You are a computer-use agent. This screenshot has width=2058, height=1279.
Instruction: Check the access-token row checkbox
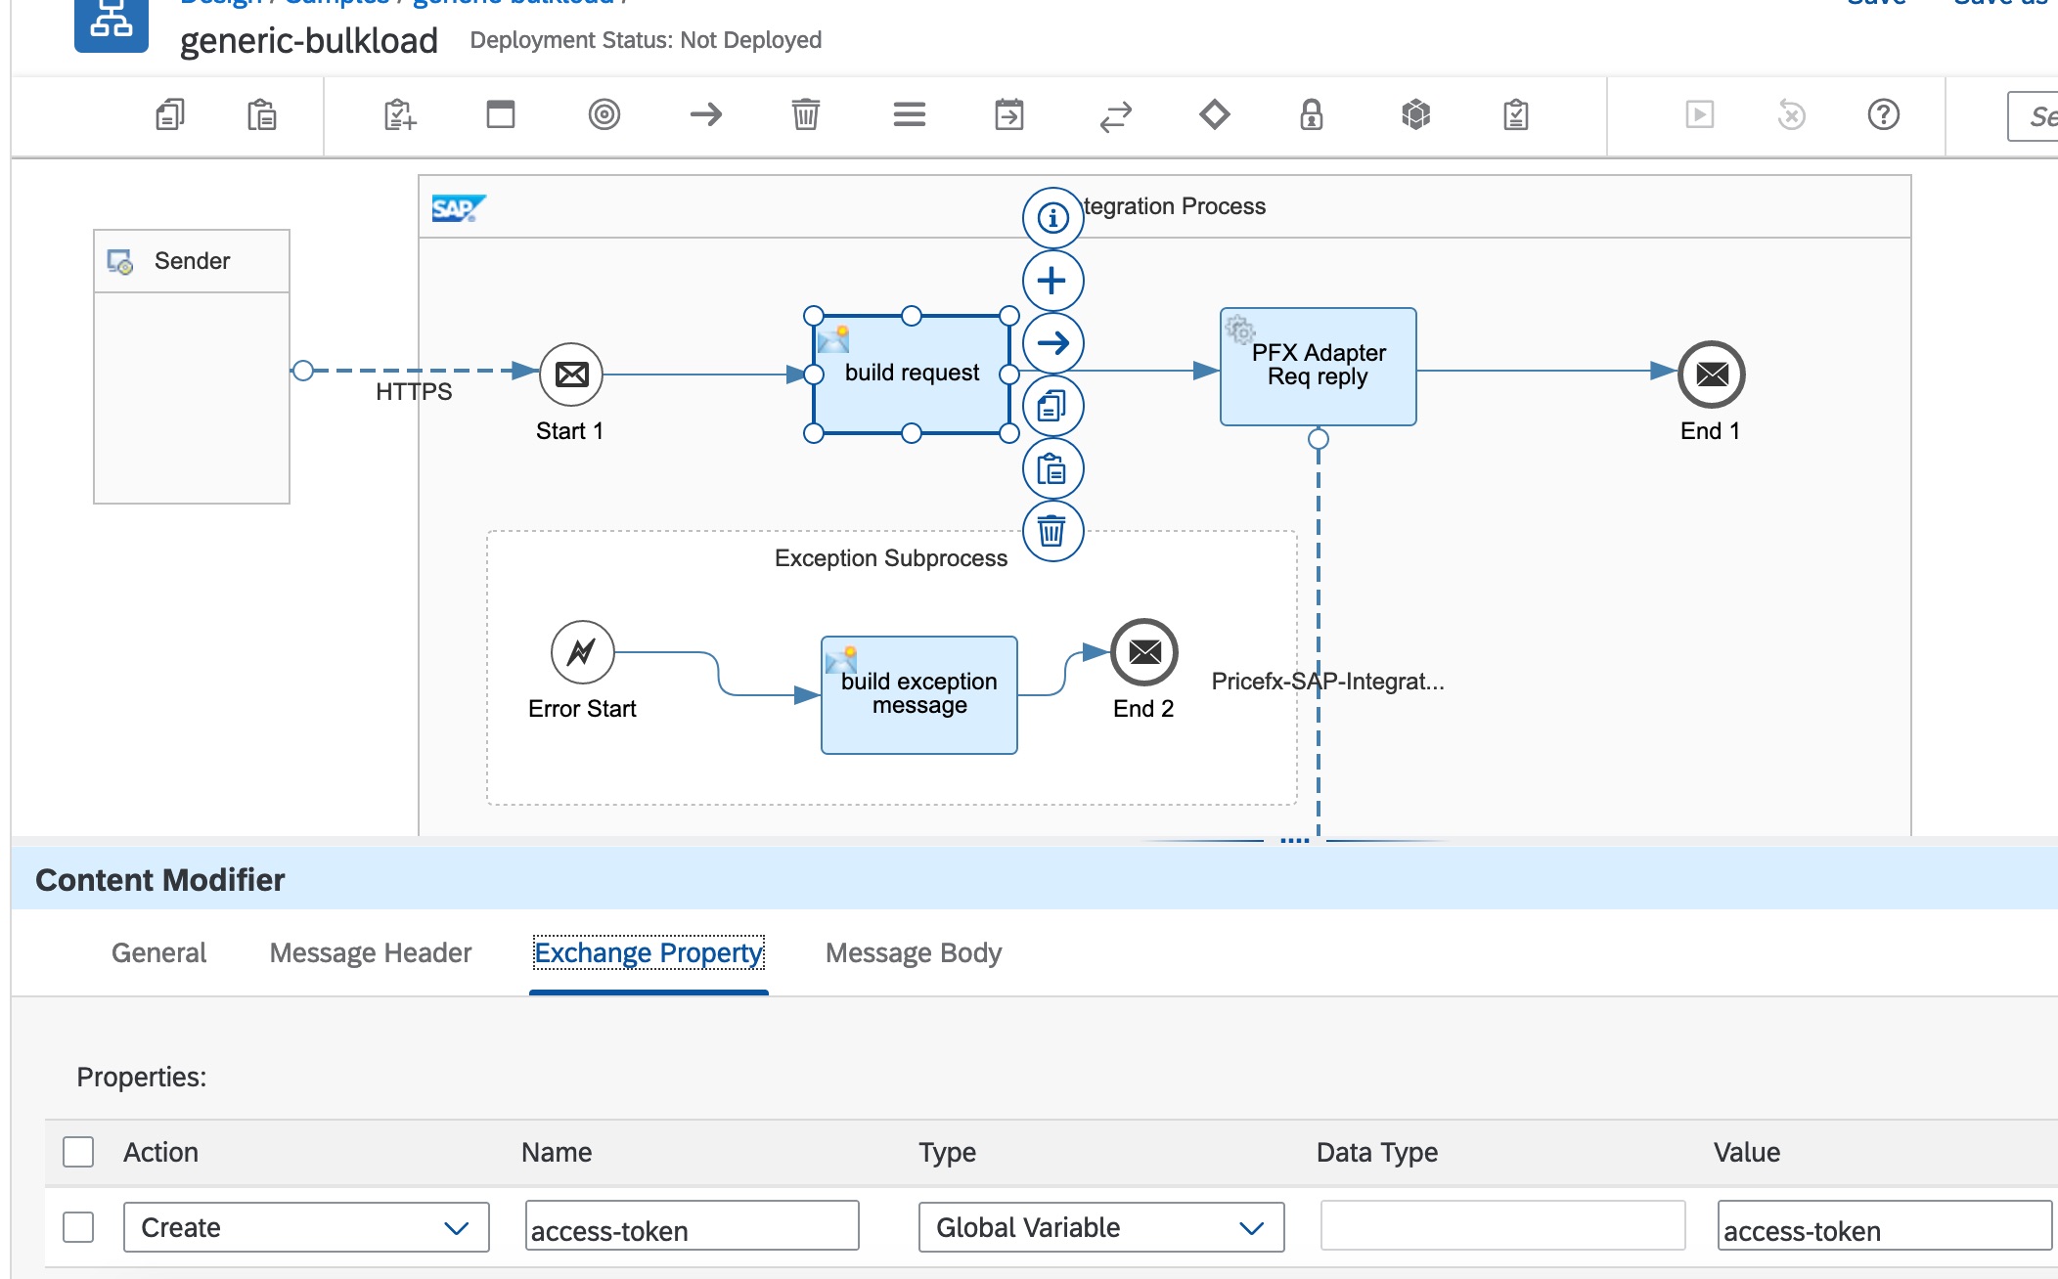point(78,1227)
